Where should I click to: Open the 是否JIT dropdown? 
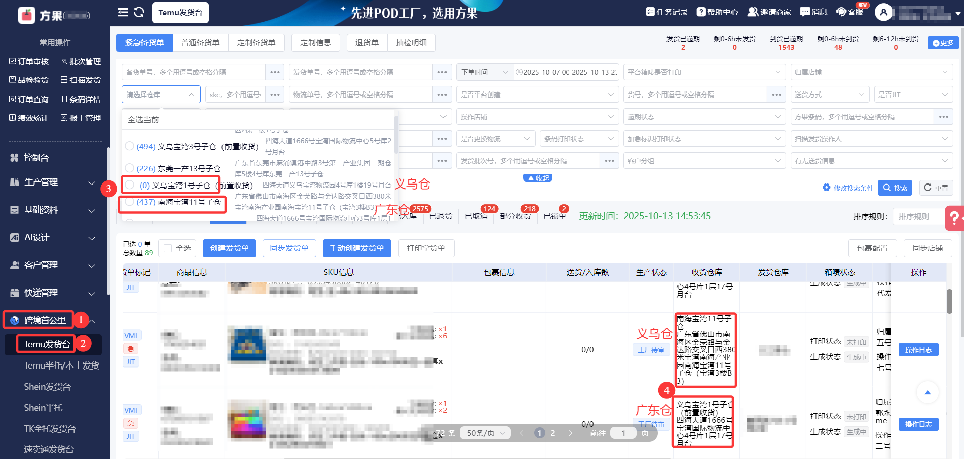tap(914, 95)
